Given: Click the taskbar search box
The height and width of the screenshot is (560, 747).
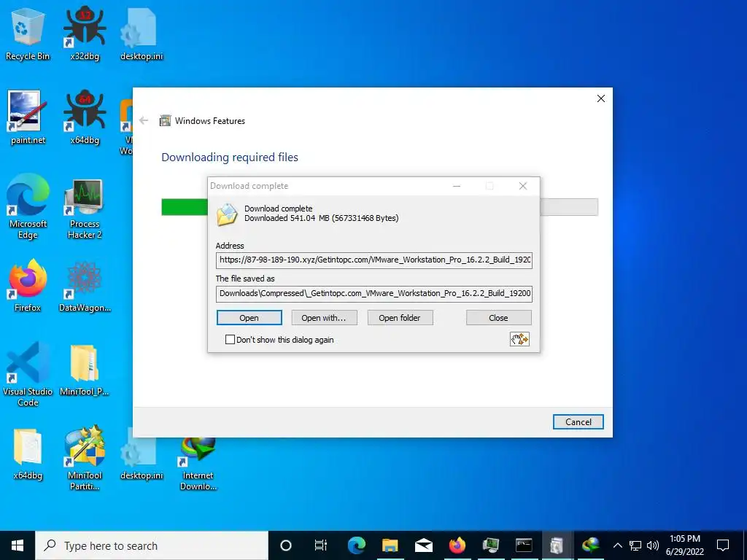Looking at the screenshot, I should [x=152, y=545].
